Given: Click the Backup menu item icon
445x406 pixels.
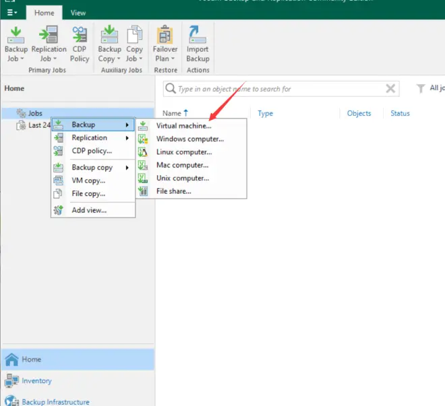Looking at the screenshot, I should [x=58, y=125].
